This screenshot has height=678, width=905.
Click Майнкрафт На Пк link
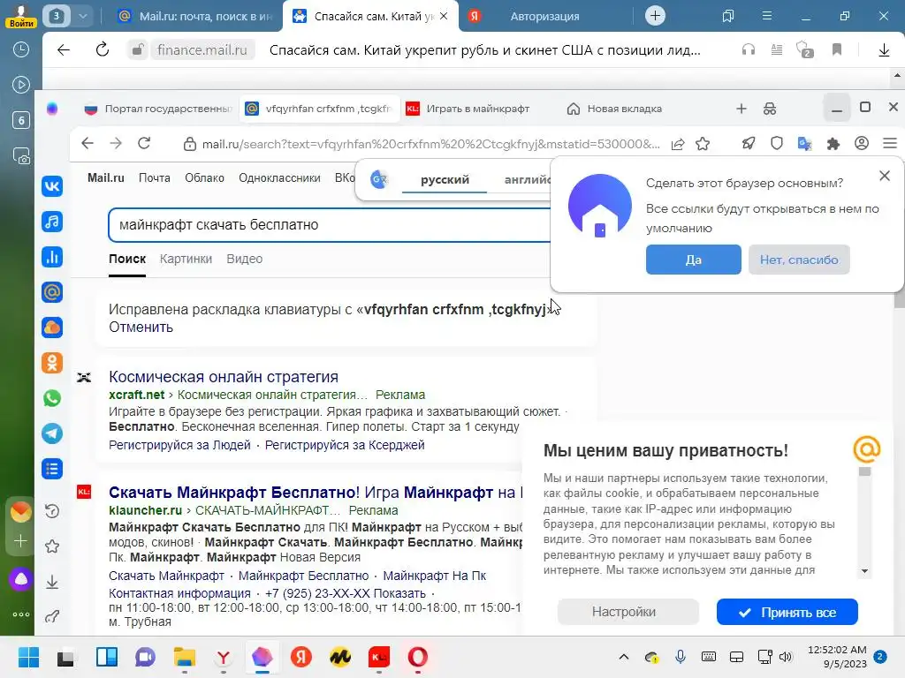[435, 576]
